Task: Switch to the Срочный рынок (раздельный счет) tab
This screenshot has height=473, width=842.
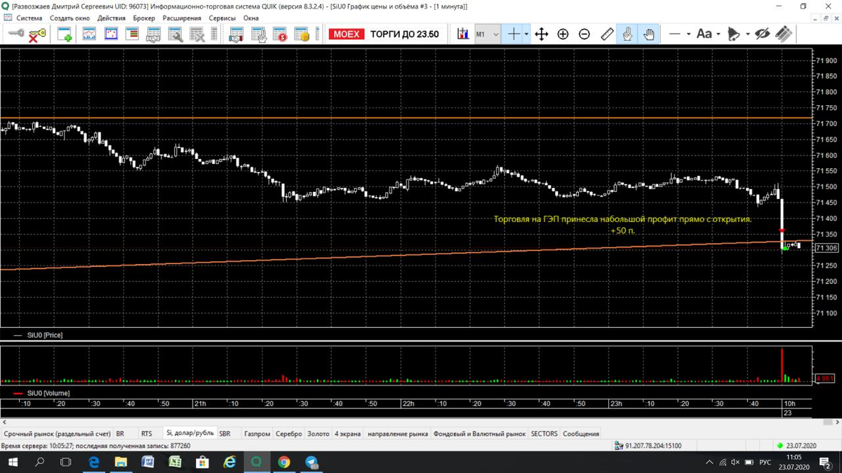Action: tap(57, 434)
